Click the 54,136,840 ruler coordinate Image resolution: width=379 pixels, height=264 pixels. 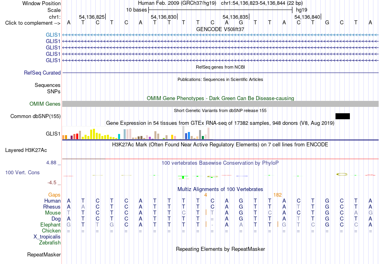307,17
